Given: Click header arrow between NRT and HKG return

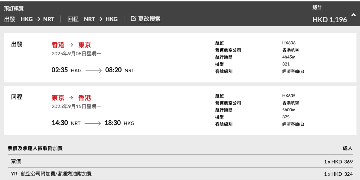Looking at the screenshot, I should tap(100, 19).
